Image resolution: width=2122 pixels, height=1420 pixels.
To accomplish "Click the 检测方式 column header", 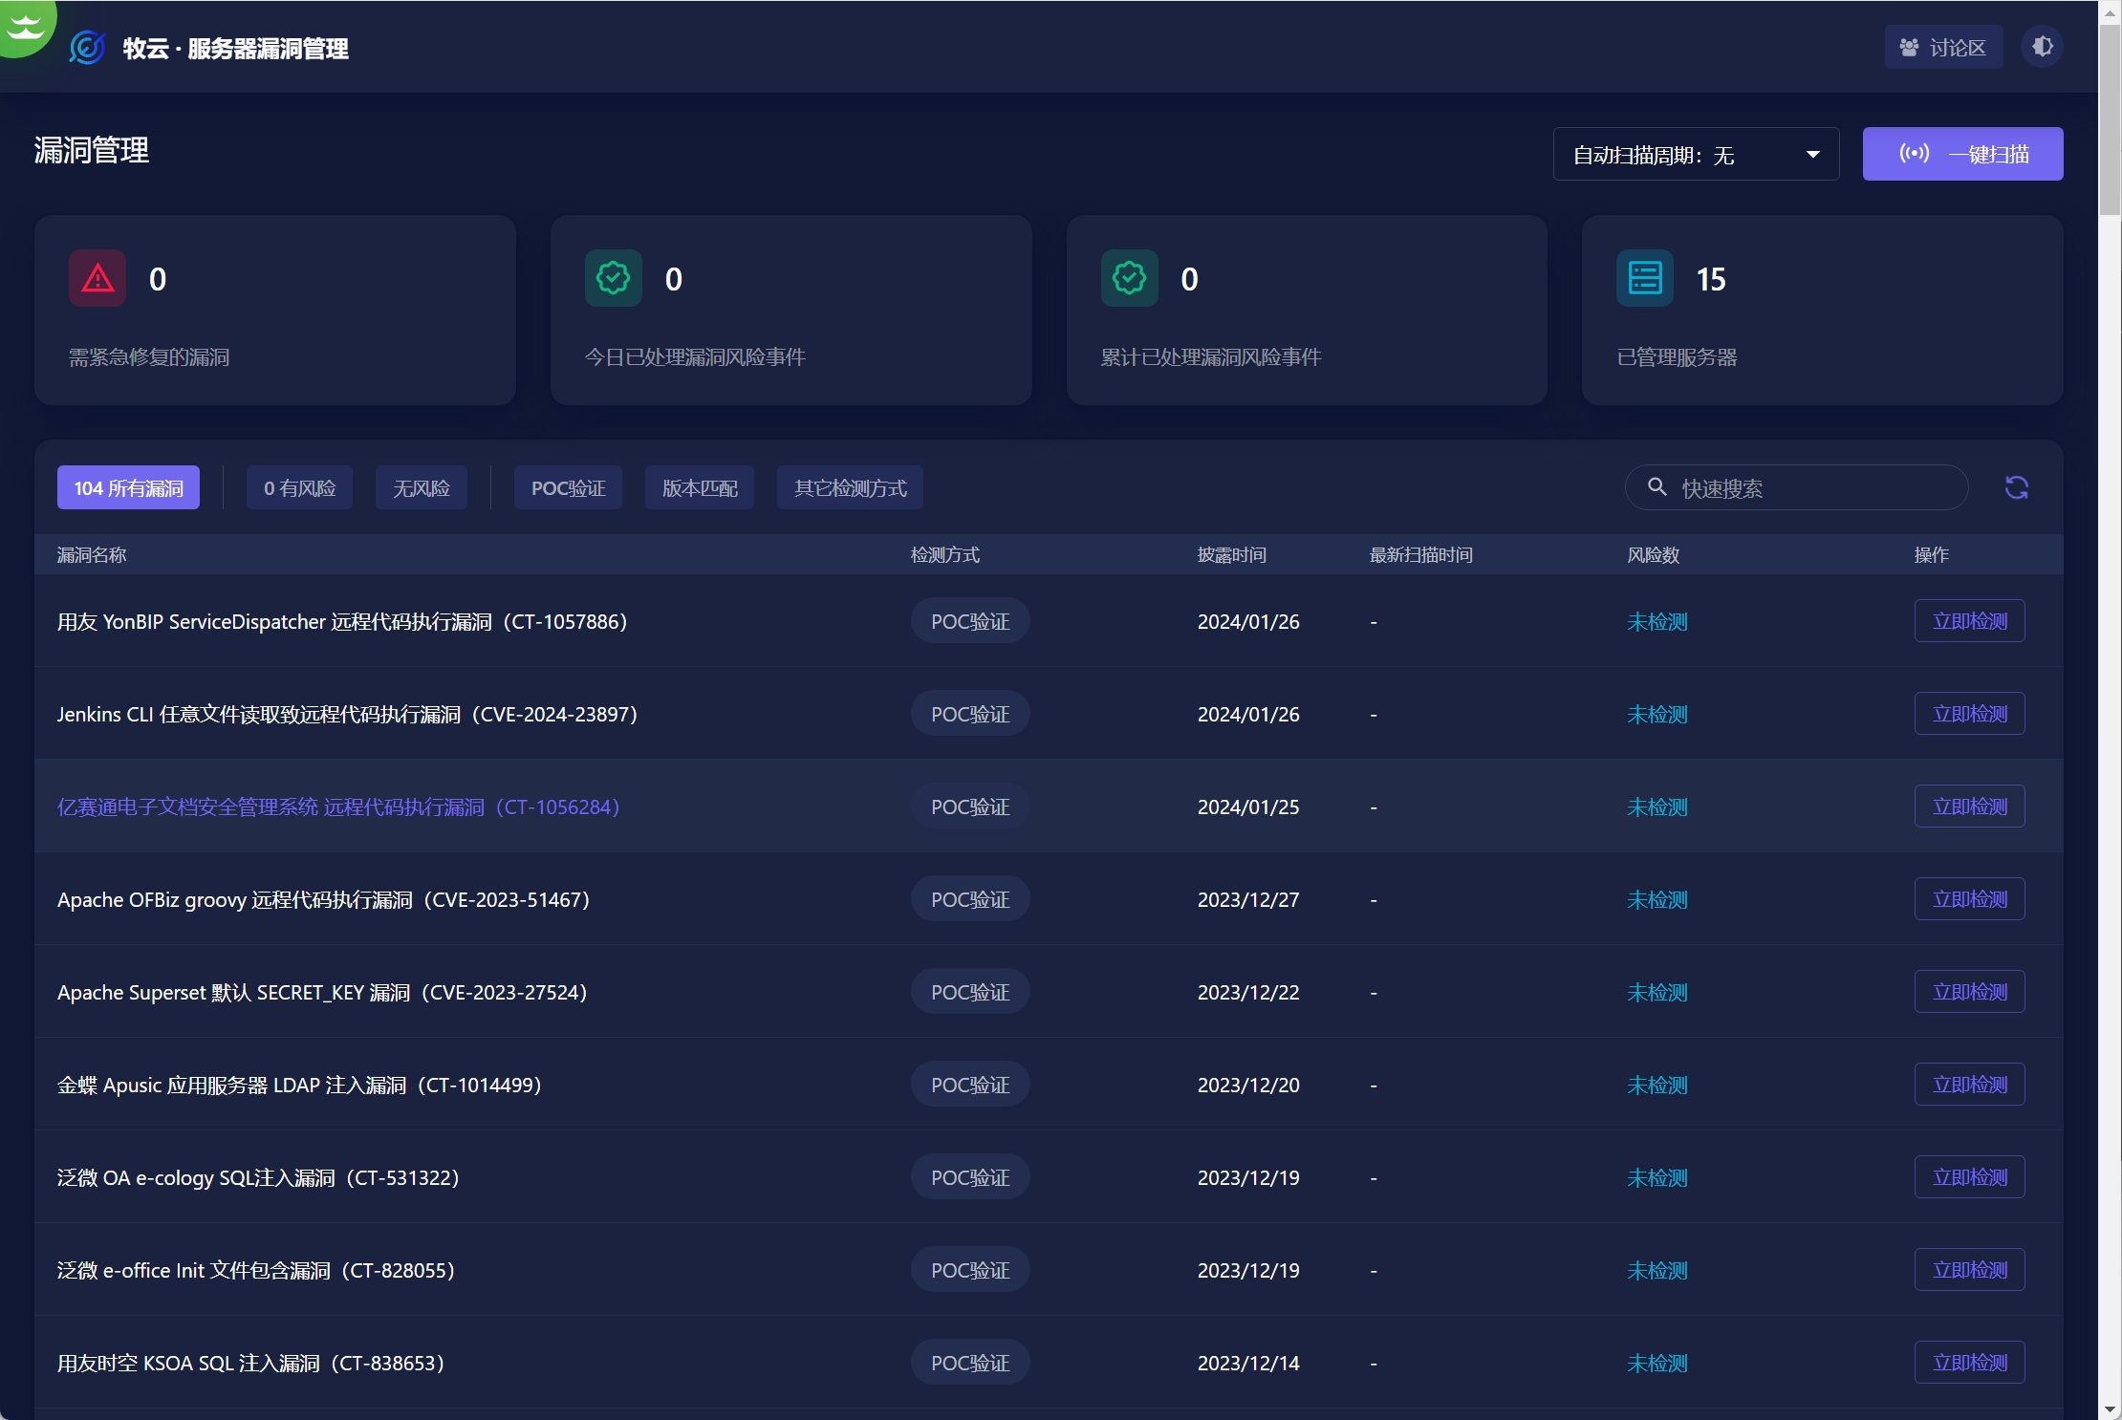I will pyautogui.click(x=945, y=555).
